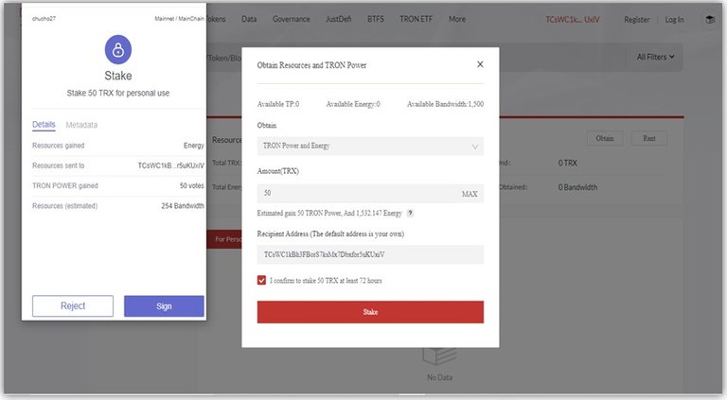The width and height of the screenshot is (727, 400).
Task: Click the '0 TRX' value on the page
Action: [x=568, y=163]
